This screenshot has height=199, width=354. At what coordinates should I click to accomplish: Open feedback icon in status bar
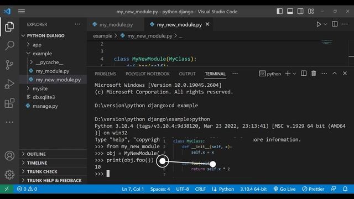(334, 189)
